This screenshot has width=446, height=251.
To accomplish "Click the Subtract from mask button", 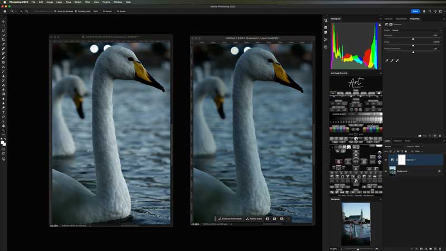I will (x=230, y=219).
